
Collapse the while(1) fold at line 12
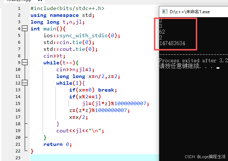tap(25, 83)
